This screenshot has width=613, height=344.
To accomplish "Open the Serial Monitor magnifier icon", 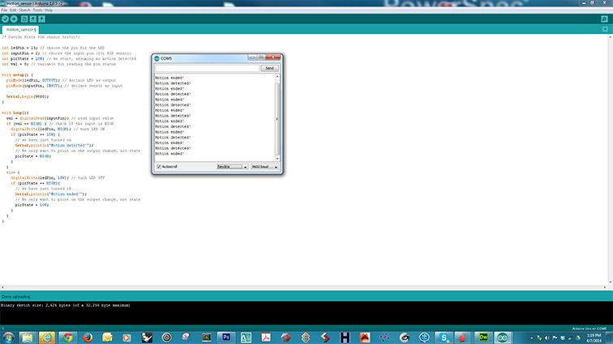I will pos(604,19).
